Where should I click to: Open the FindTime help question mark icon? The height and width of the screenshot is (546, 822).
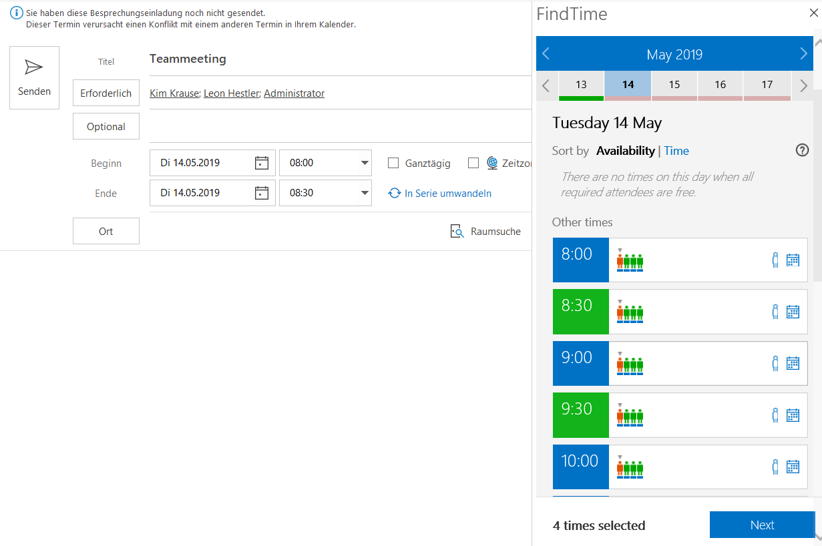(802, 151)
